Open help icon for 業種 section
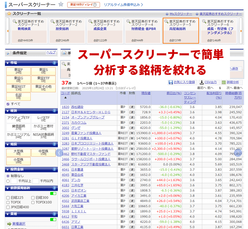Viewport: 248px width, 229px height. point(54,214)
